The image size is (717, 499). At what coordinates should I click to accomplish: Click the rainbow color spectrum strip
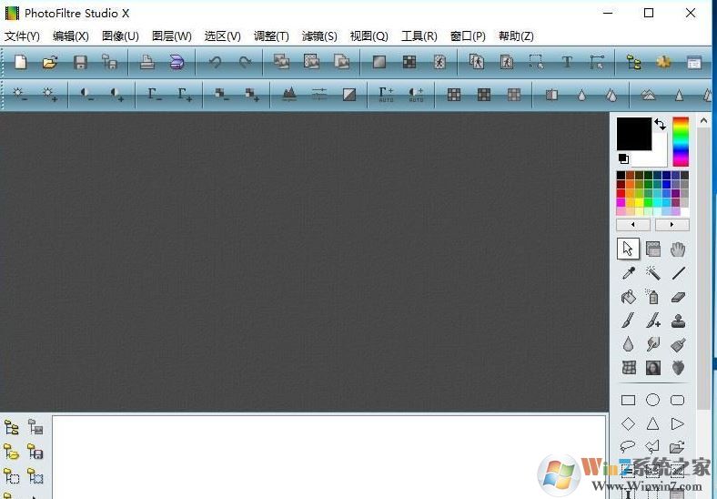(681, 142)
